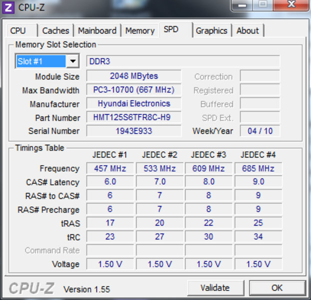Click the JEDEC #1 voltage 1.50 V cell
Screen dimensions: 311x300
pos(110,264)
